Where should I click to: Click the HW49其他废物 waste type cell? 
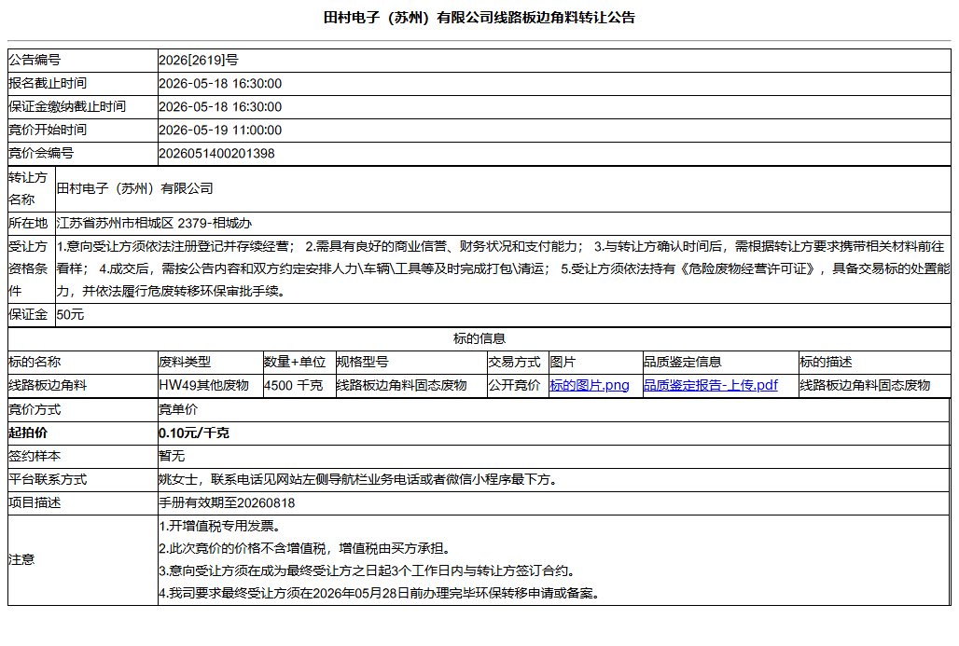pyautogui.click(x=211, y=386)
